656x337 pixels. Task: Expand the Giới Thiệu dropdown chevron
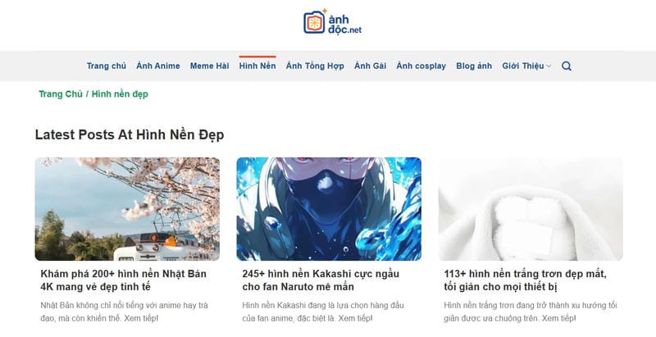(x=549, y=66)
